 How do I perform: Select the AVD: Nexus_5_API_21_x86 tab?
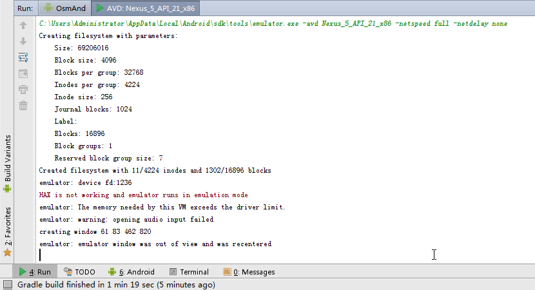click(145, 8)
